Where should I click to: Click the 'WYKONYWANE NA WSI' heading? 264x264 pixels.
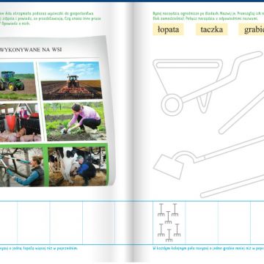tap(31, 50)
